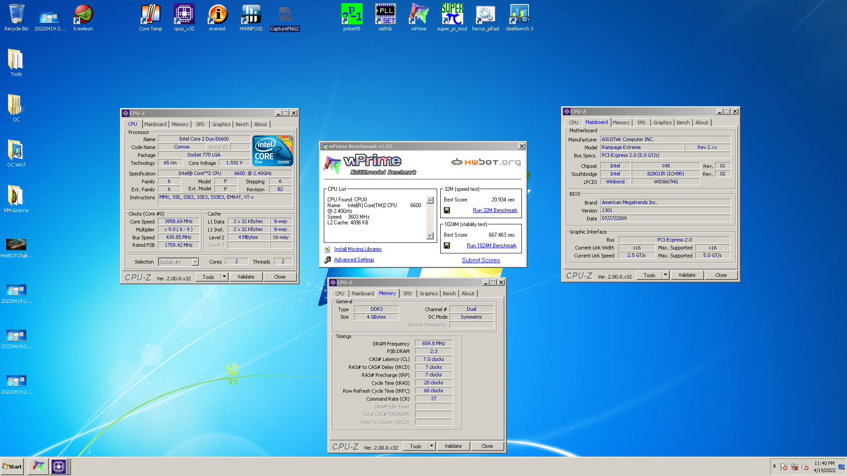Launch the setfsb PLL shortcut
This screenshot has height=476, width=847.
tap(385, 18)
